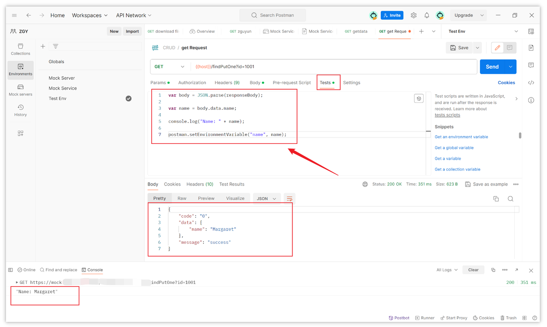The height and width of the screenshot is (327, 547).
Task: Change the JSON format dropdown
Action: click(266, 199)
